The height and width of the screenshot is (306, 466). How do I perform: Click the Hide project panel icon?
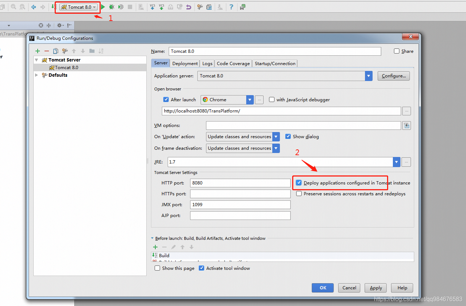(x=69, y=25)
